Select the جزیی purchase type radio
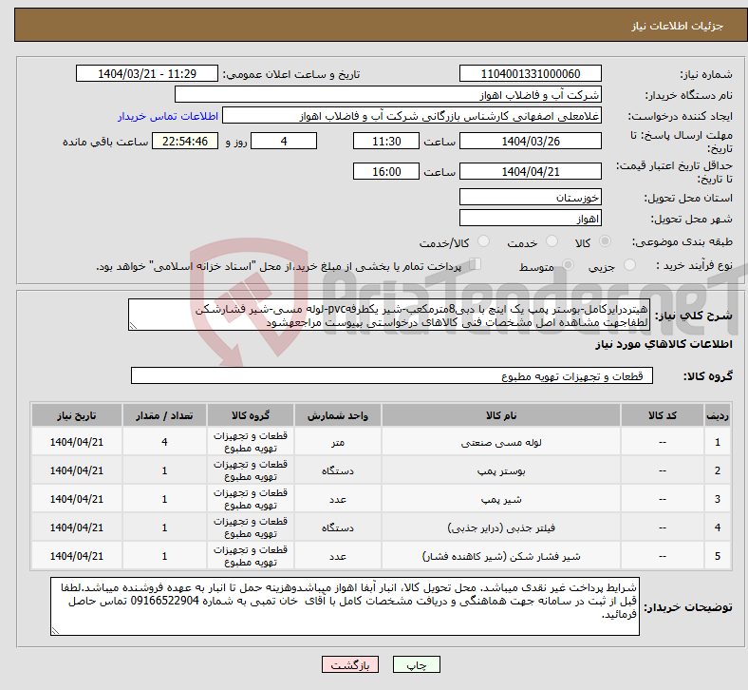Image resolution: width=748 pixels, height=690 pixels. [629, 265]
